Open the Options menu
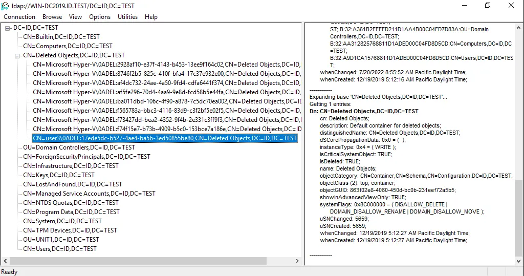Viewport: 524px width, 276px height. tap(100, 17)
